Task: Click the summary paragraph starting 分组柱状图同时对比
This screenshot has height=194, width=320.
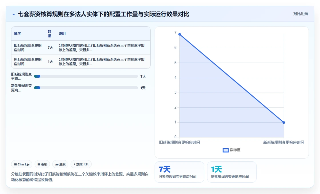Action: [80, 177]
